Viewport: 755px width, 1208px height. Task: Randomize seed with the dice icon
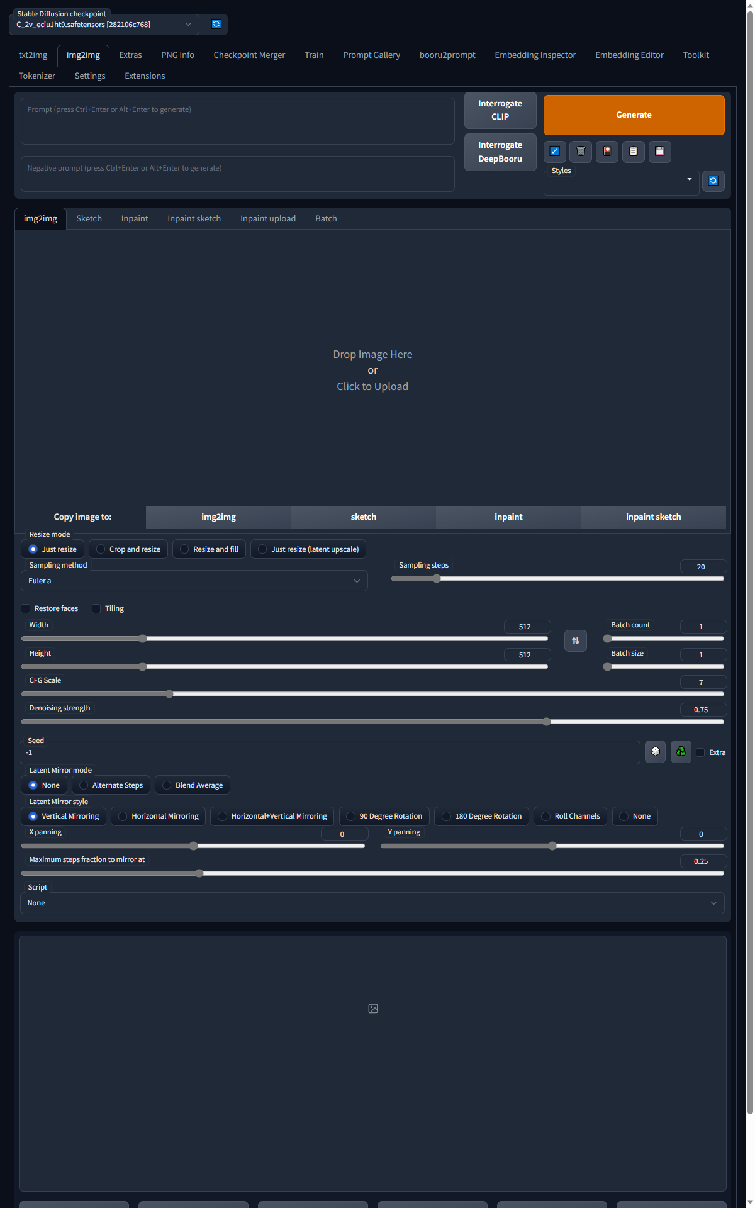coord(656,752)
